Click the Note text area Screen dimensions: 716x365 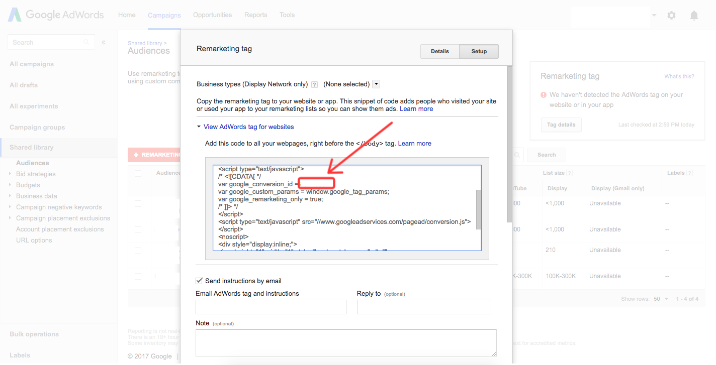pos(346,343)
